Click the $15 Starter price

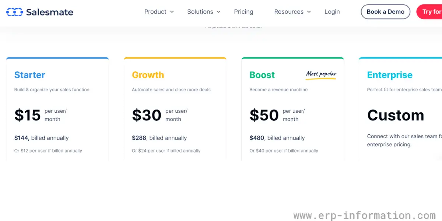[27, 115]
